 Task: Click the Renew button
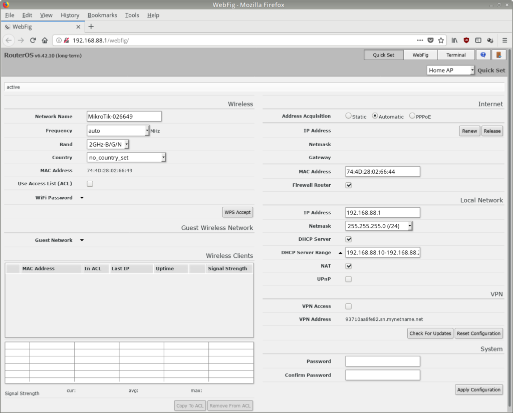coord(469,131)
